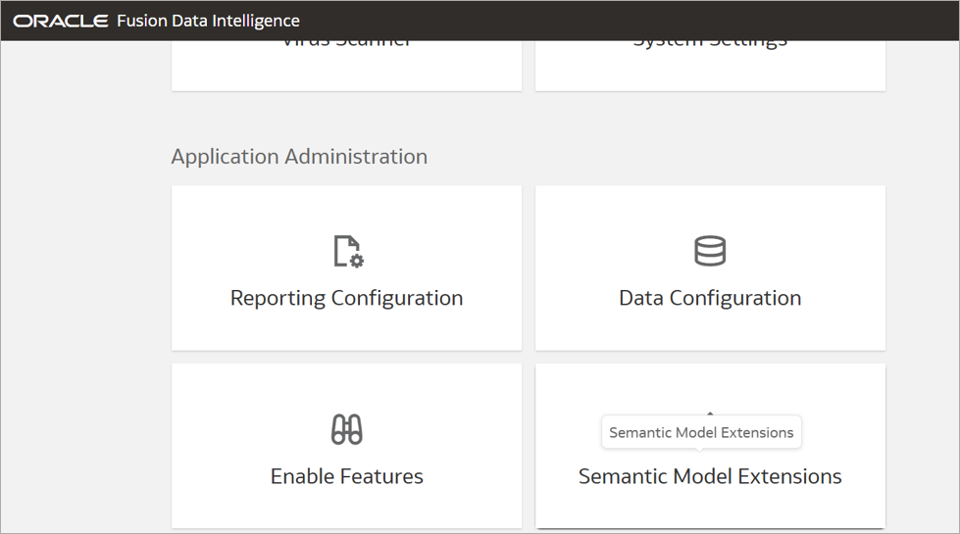Click the Fusion Data Intelligence header title
This screenshot has height=534, width=960.
click(208, 21)
